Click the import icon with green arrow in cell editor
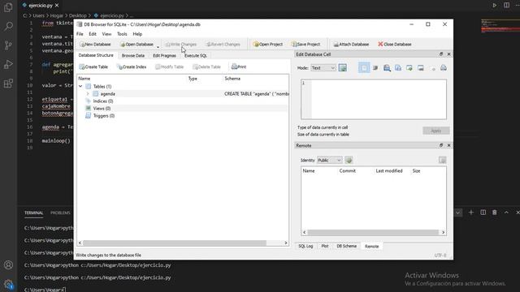 (x=409, y=68)
